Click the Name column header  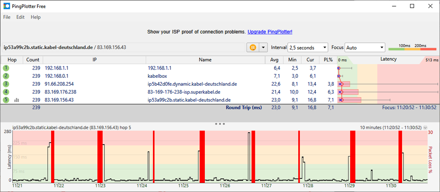(x=205, y=60)
